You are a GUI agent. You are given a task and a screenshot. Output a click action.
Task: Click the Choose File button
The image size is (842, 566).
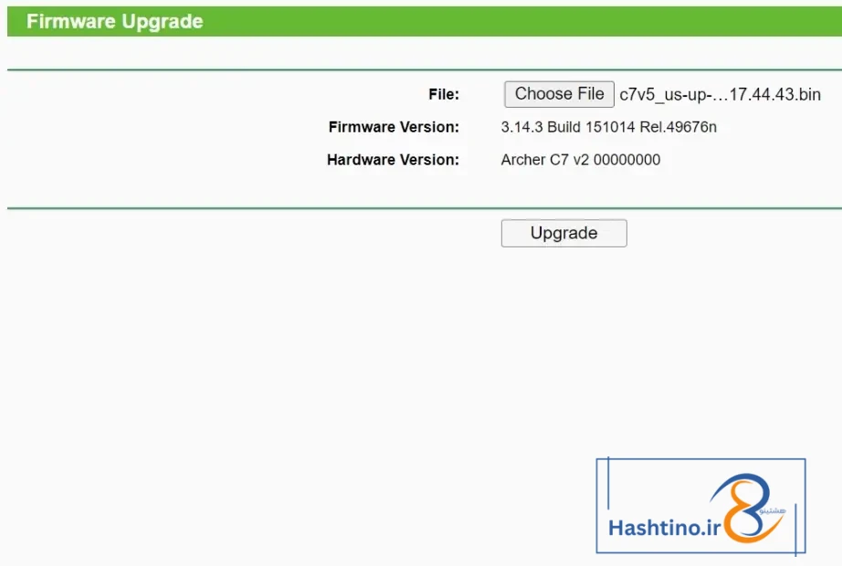(x=559, y=94)
